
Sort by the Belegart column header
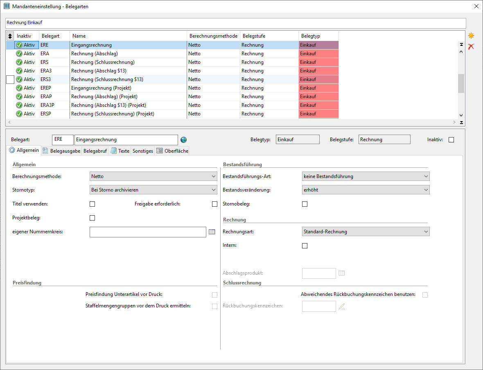[x=54, y=36]
